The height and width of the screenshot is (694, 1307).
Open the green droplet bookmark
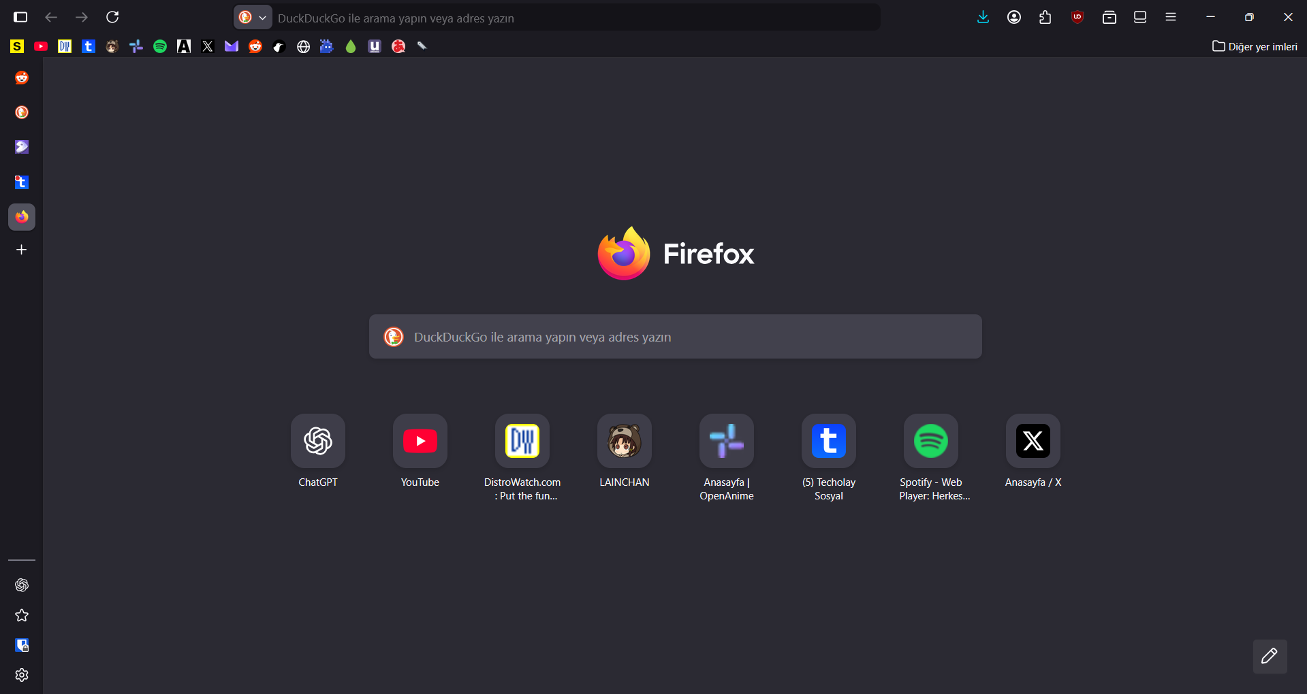[351, 46]
